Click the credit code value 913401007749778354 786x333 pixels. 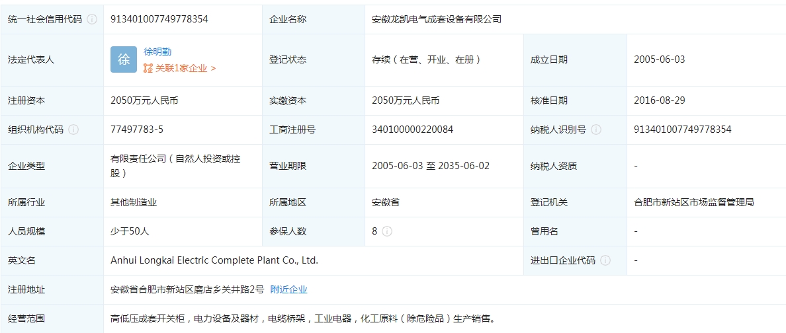[159, 20]
